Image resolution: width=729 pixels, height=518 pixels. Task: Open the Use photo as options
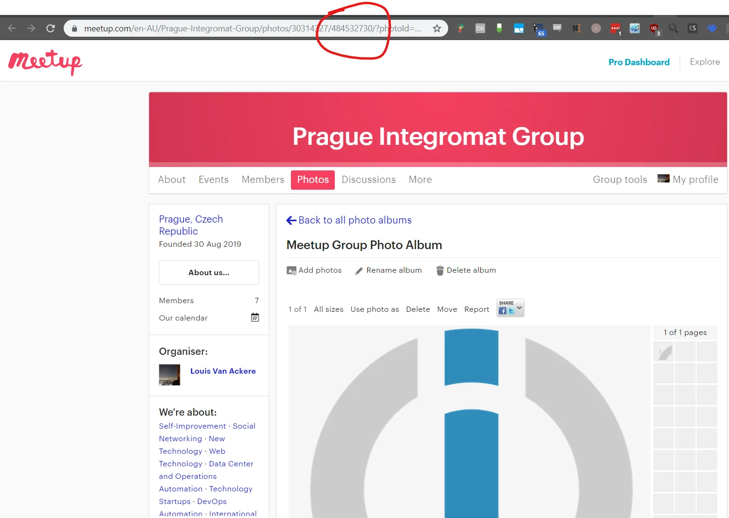pos(375,309)
